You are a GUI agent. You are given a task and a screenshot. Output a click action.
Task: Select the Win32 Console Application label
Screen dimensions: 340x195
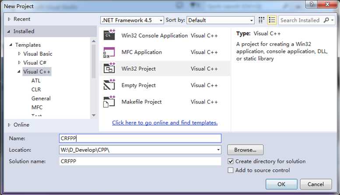point(154,35)
